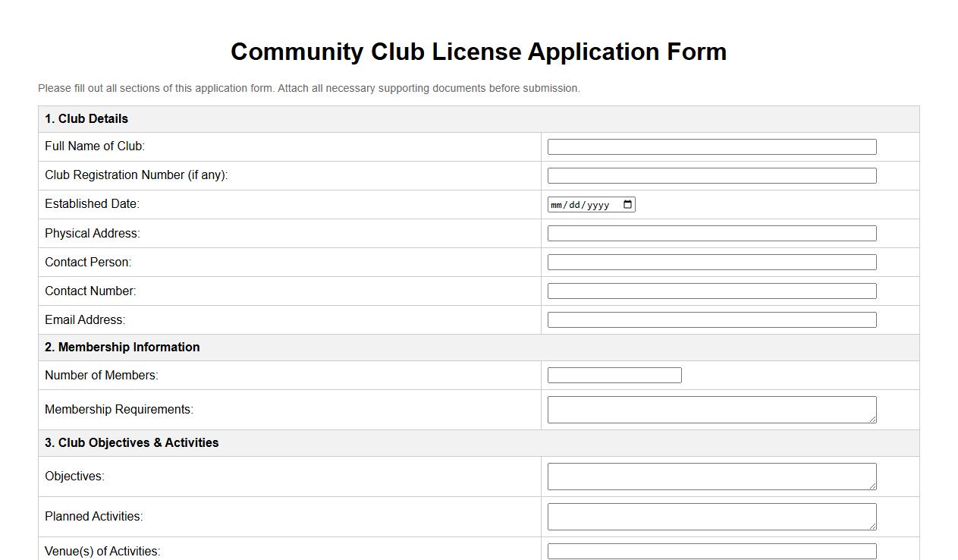Screen dimensions: 958x560
Task: Focus the Physical Address text field
Action: pyautogui.click(x=711, y=232)
